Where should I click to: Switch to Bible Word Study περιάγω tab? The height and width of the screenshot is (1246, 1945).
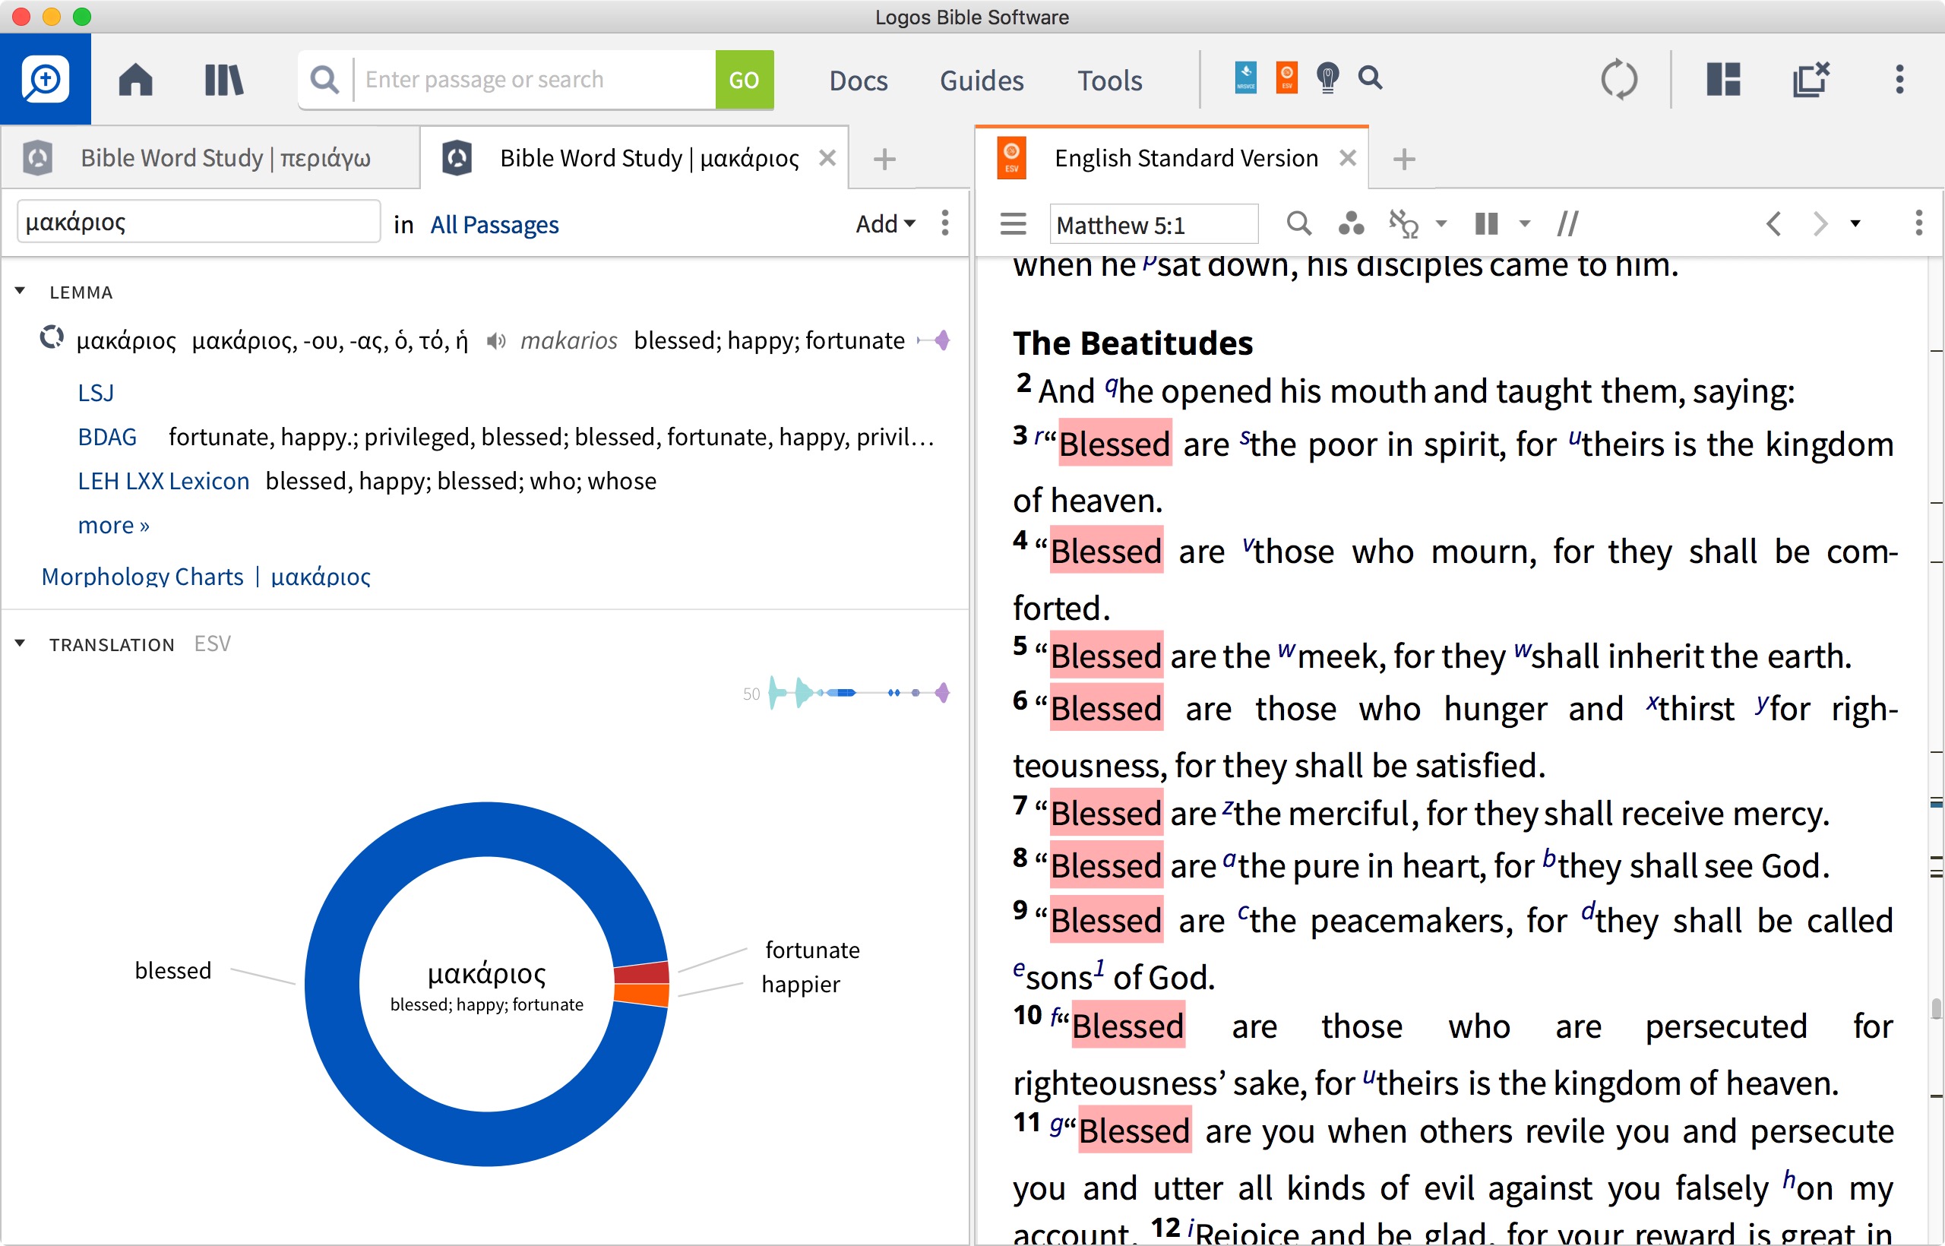210,158
